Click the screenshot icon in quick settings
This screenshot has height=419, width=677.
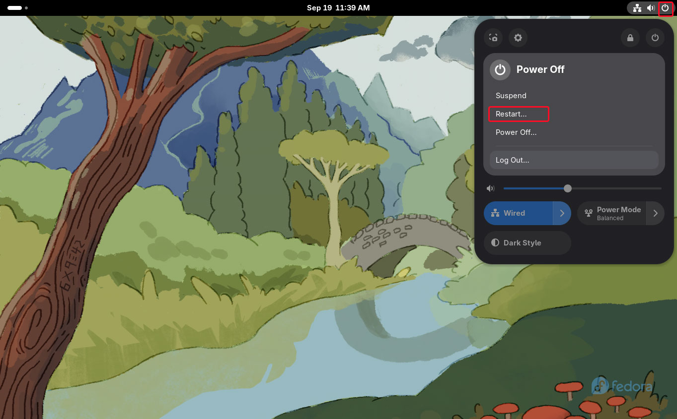(x=493, y=38)
